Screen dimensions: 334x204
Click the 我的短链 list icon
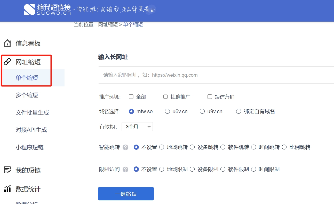coord(7,170)
